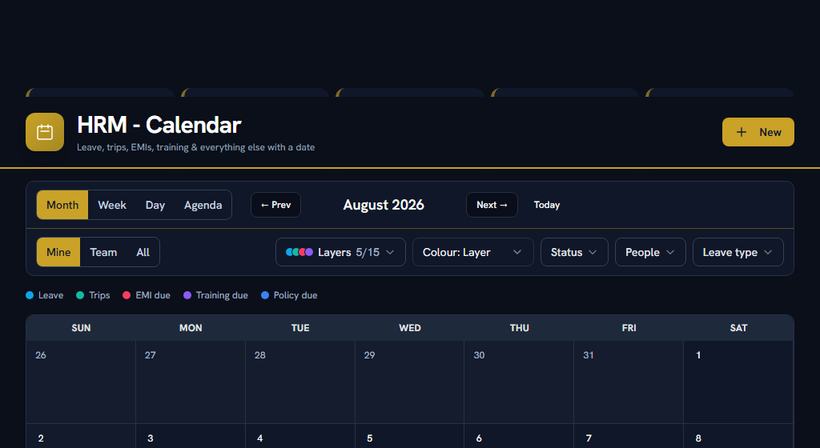Select the day cell numbered 4
The height and width of the screenshot is (448, 820).
(x=300, y=437)
